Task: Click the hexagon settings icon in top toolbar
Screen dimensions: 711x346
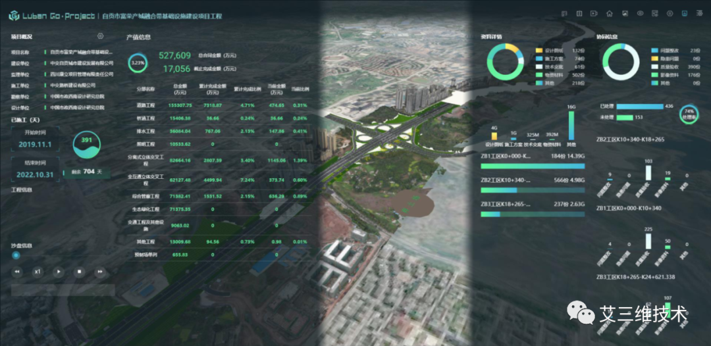Action: pos(670,13)
